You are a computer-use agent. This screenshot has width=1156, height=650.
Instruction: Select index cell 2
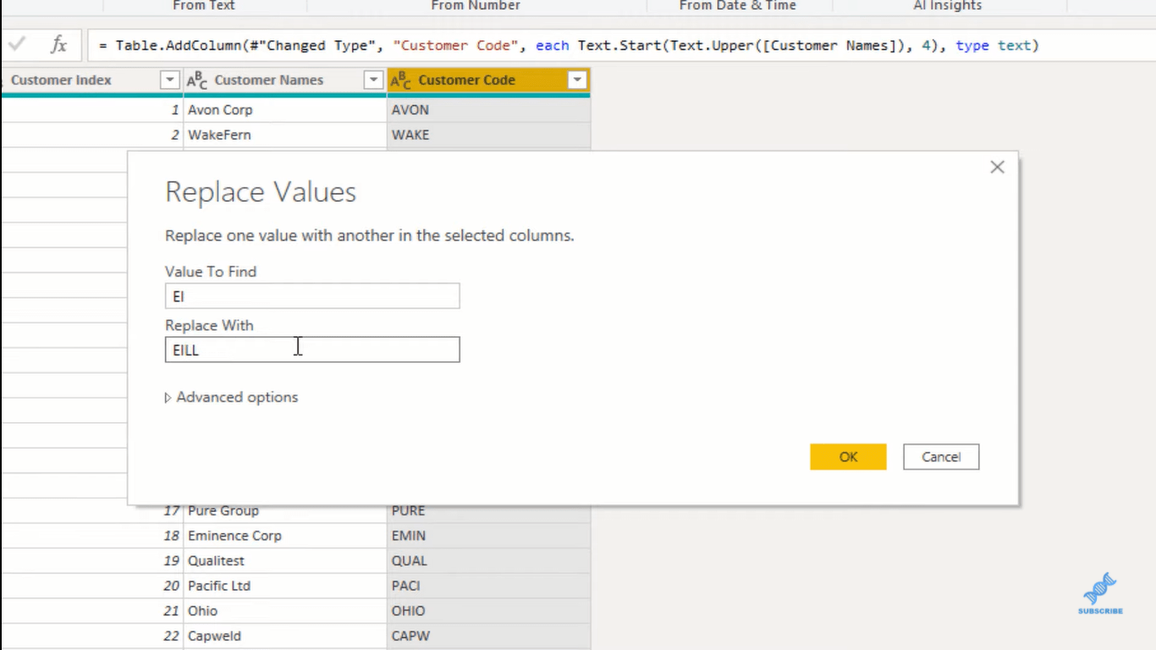pyautogui.click(x=91, y=135)
